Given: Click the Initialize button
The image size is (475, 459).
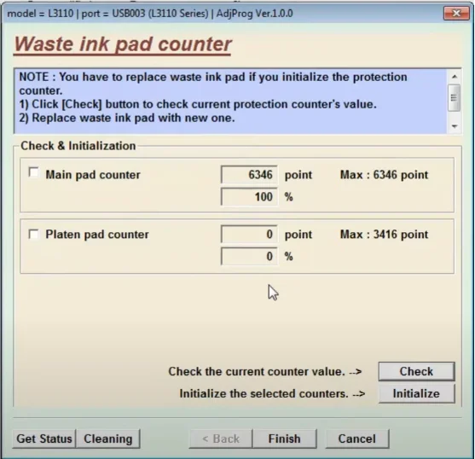Looking at the screenshot, I should 416,393.
